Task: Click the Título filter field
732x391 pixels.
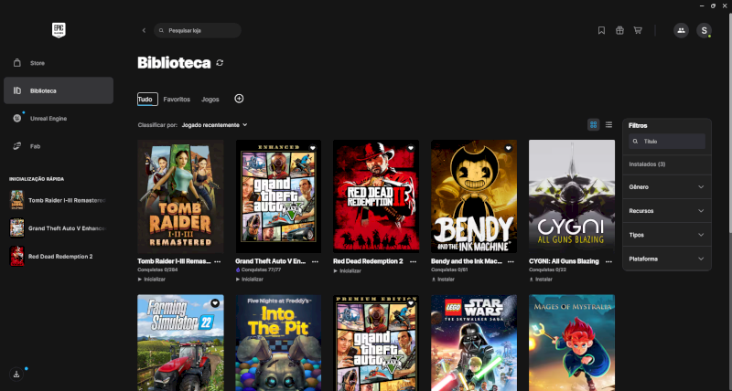Action: click(x=667, y=142)
